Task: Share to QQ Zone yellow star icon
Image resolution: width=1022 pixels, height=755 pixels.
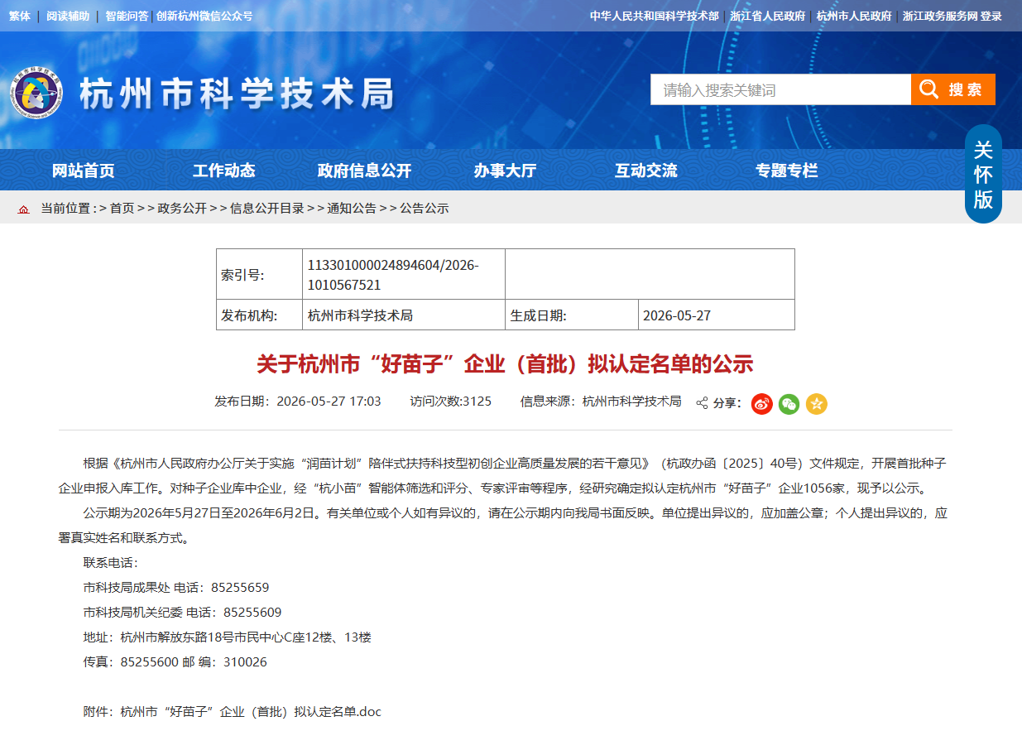Action: pos(816,403)
